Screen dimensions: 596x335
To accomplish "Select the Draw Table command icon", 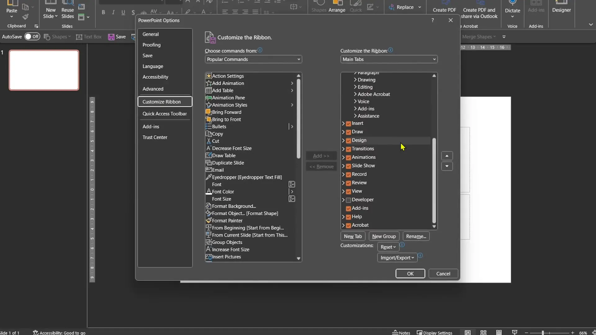I will pos(209,155).
